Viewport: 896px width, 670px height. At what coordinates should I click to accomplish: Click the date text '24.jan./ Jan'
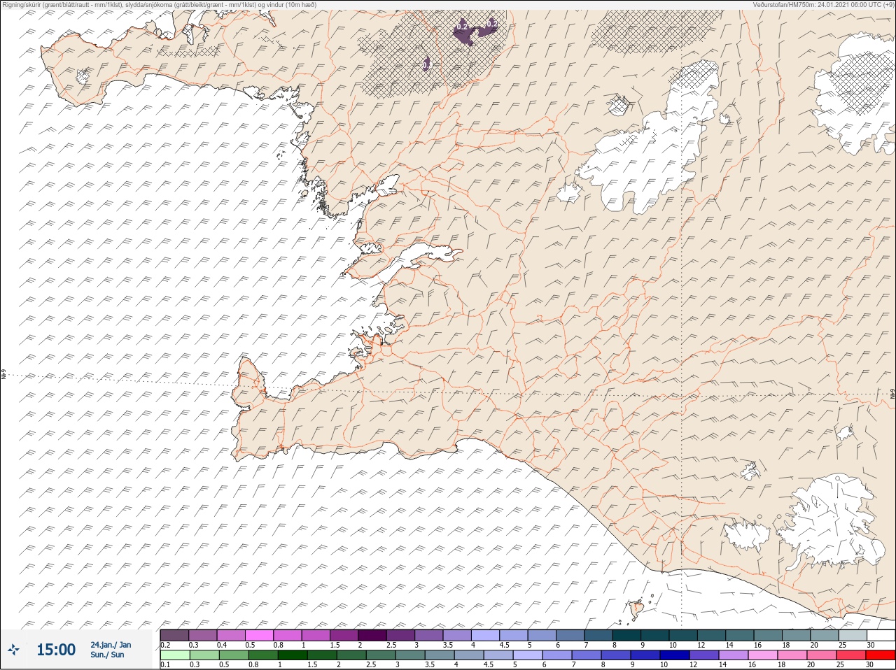111,645
